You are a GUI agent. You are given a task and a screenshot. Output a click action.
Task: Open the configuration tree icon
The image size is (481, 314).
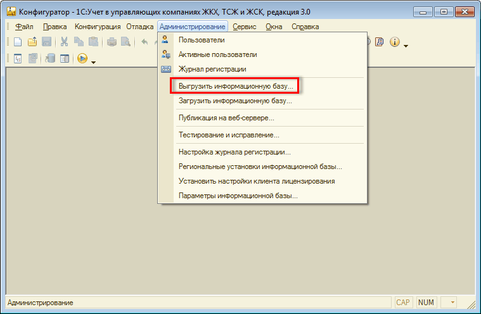point(18,58)
